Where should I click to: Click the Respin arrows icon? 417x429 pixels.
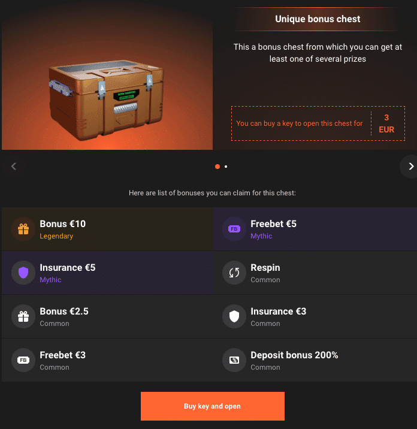tap(234, 273)
